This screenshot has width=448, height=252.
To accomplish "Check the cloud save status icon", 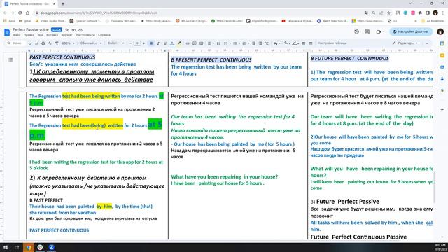I will [80, 29].
